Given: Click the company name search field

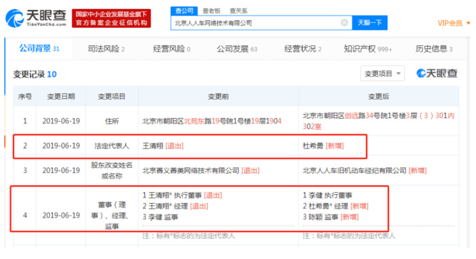Looking at the screenshot, I should tap(261, 23).
